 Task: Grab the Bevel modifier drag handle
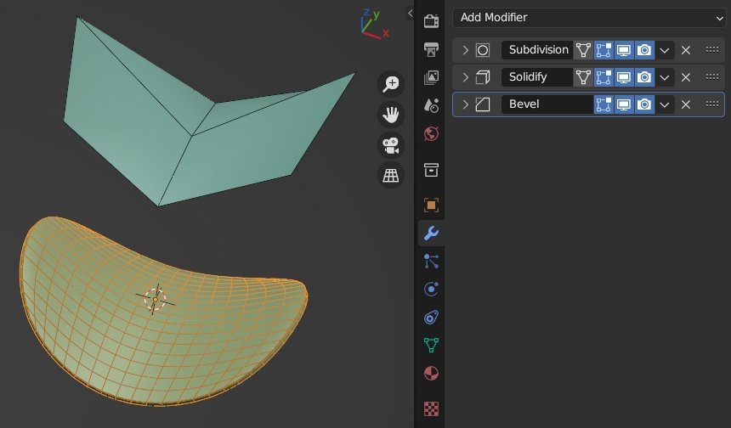pos(712,104)
